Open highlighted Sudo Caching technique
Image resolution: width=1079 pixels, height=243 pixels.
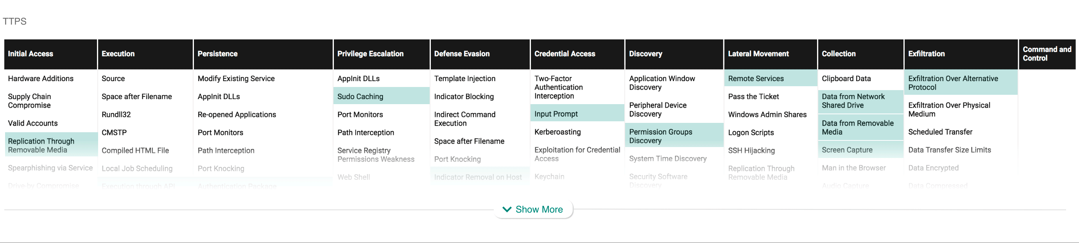[382, 96]
